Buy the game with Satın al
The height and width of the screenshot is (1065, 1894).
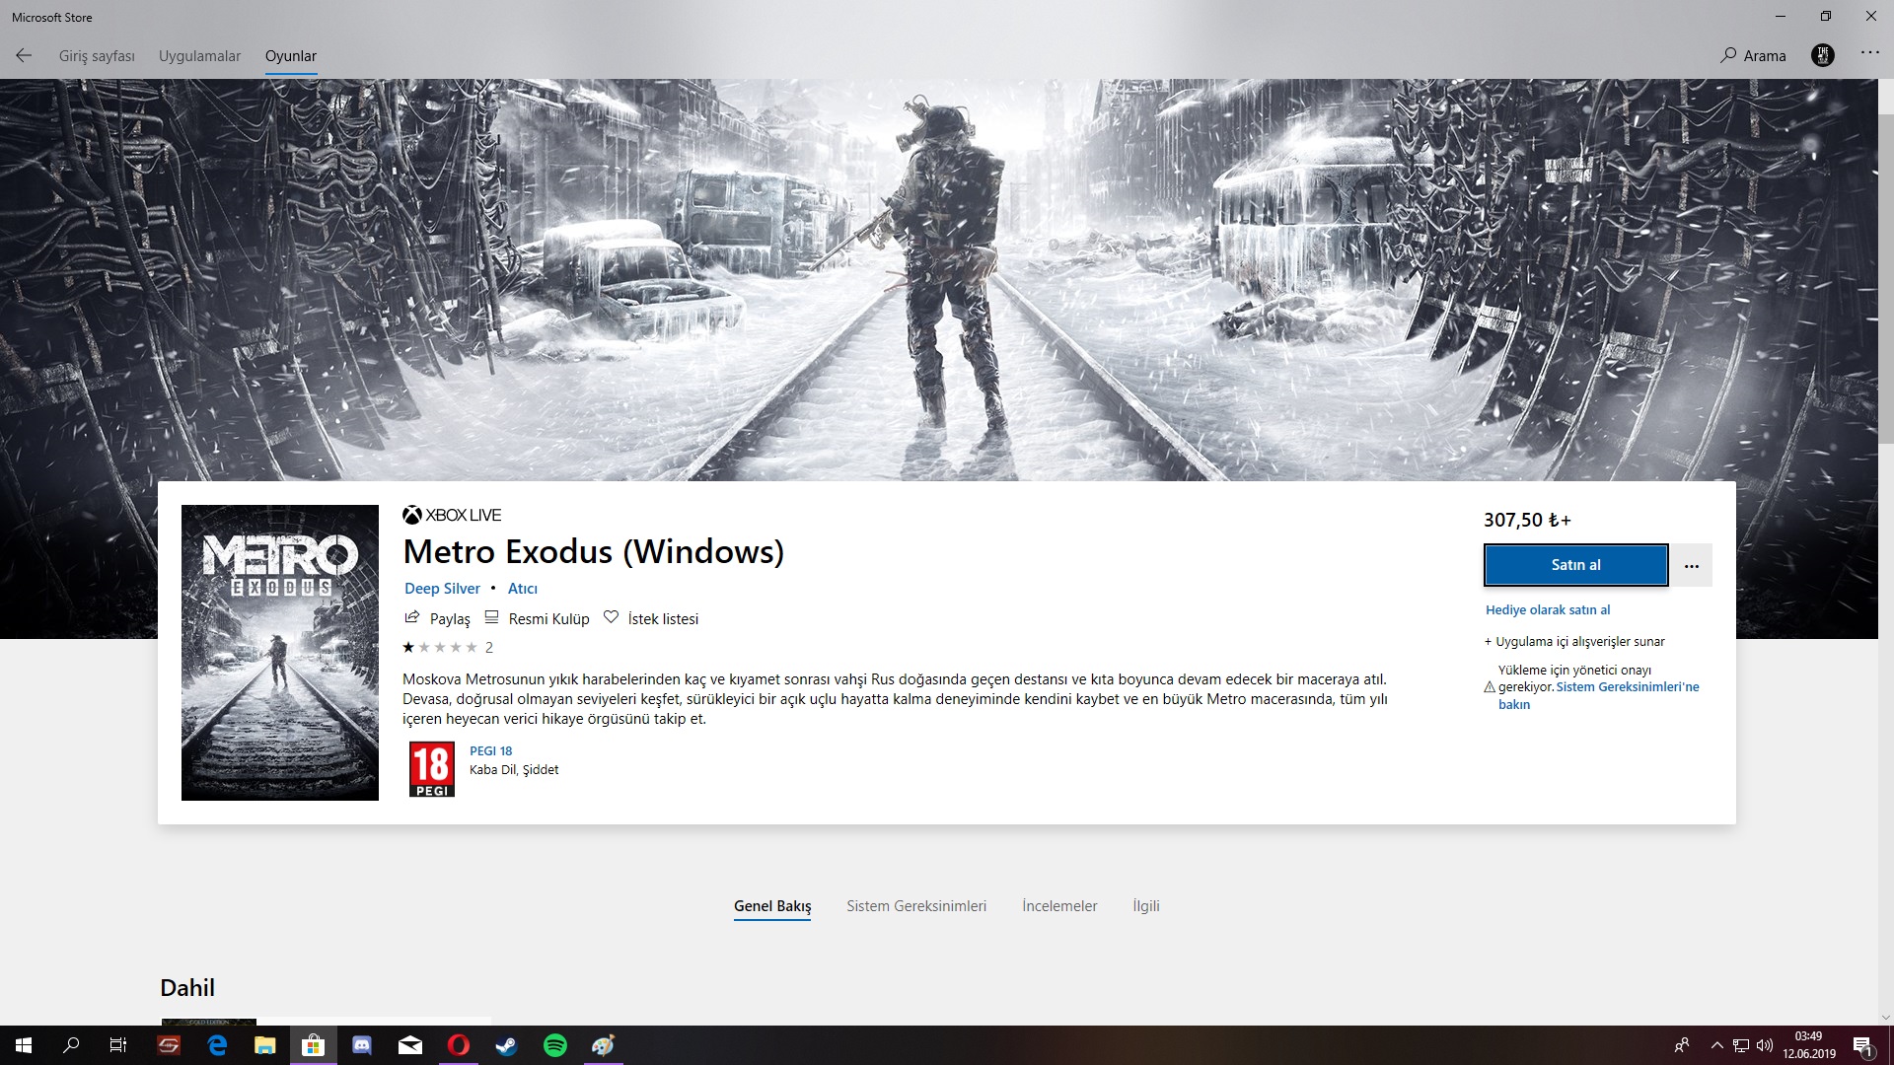pos(1576,565)
